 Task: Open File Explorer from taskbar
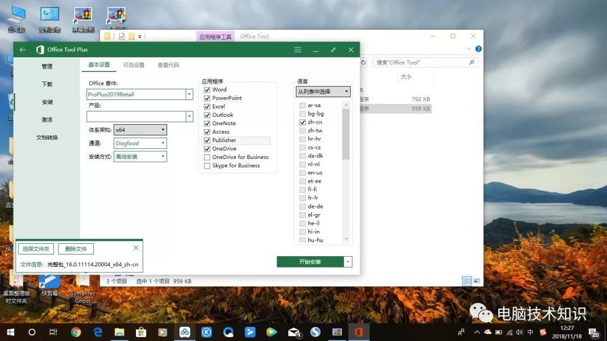point(119,332)
